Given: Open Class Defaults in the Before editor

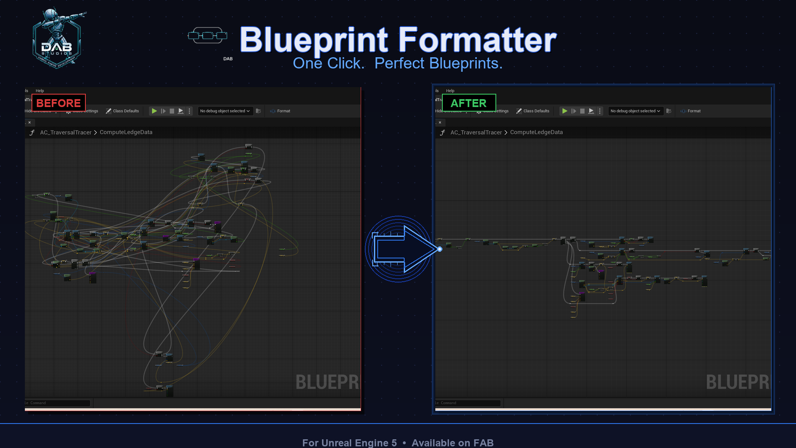Looking at the screenshot, I should coord(122,111).
